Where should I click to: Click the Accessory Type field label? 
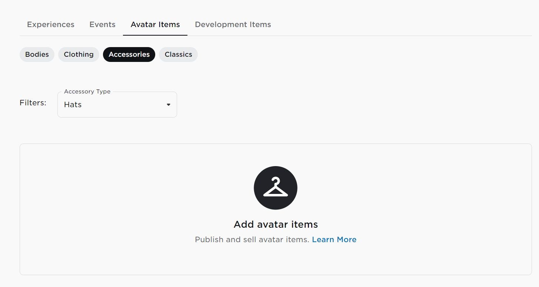(x=87, y=92)
